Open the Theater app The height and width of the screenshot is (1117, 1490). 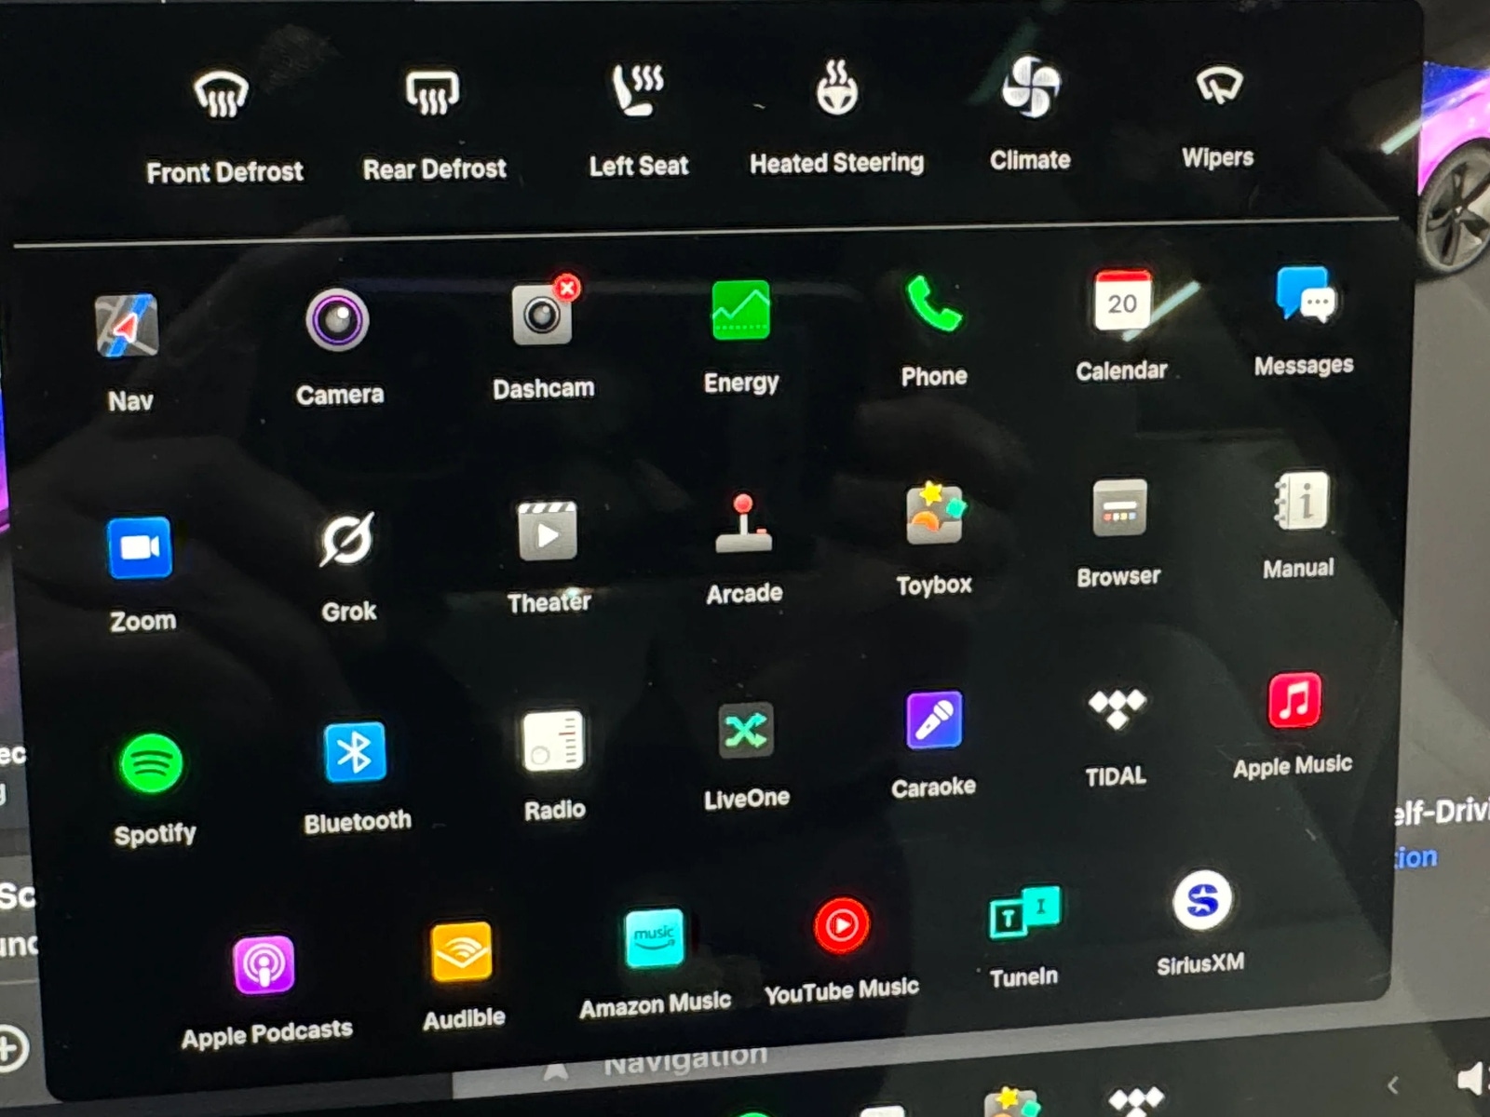point(548,532)
